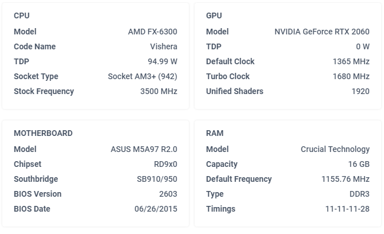This screenshot has height=234, width=384.
Task: Click the Socket AM3+ (942) value
Action: tap(142, 76)
